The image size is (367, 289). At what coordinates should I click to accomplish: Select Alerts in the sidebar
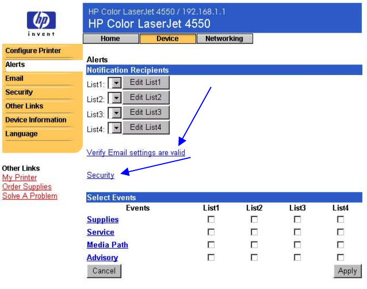[x=15, y=64]
